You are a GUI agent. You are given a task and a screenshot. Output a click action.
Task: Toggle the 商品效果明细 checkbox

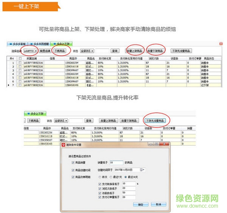pos(73,177)
